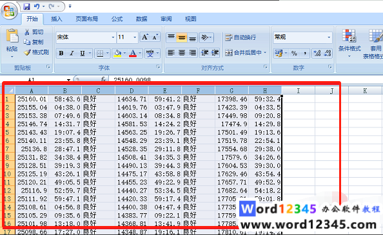Viewport: 383px width, 235px height.
Task: Toggle bold formatting
Action: pos(61,53)
